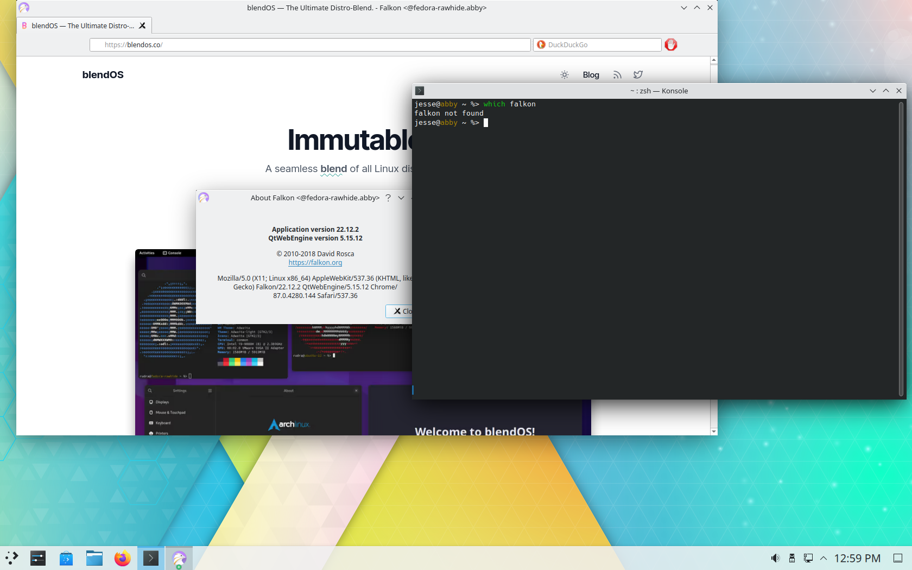Open the https://falkon.org link
This screenshot has height=570, width=912.
[315, 263]
